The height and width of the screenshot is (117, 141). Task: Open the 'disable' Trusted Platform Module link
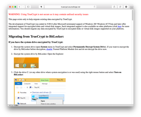point(49,49)
